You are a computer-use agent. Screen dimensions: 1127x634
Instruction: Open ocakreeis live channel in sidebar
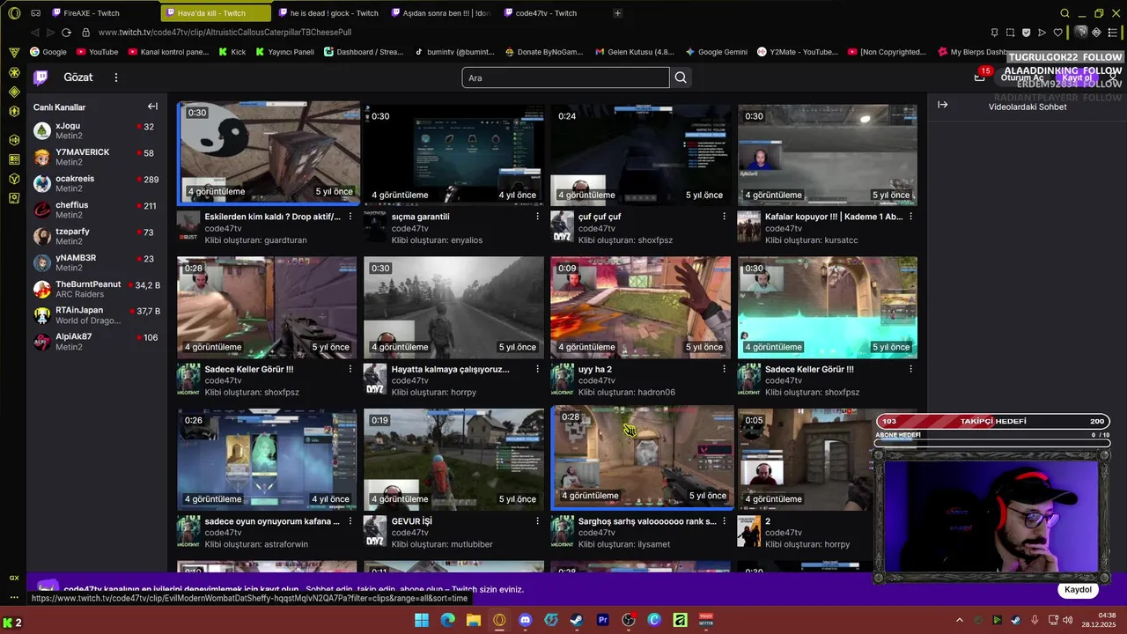pos(97,183)
